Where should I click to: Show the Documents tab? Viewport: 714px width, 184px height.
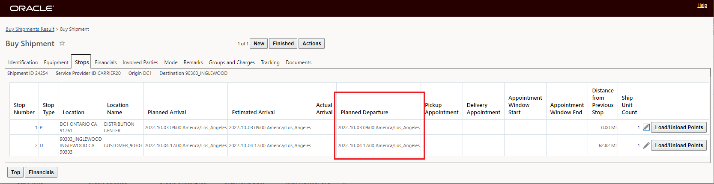pos(299,62)
